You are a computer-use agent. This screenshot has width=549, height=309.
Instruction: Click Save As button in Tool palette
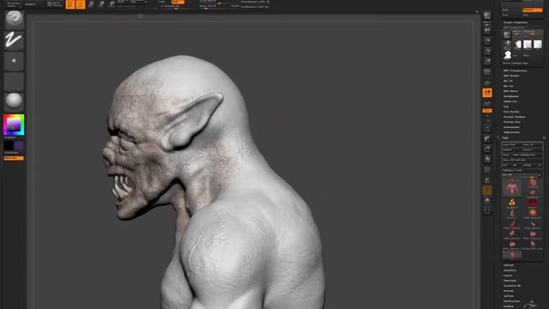[x=532, y=144]
